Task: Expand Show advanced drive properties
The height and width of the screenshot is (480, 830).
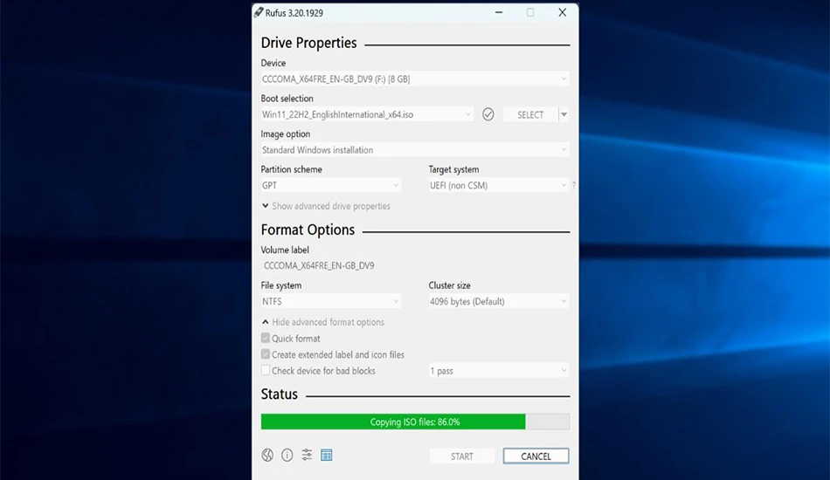Action: (326, 206)
